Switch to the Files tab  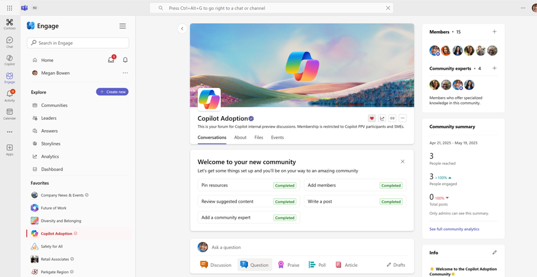pos(259,137)
